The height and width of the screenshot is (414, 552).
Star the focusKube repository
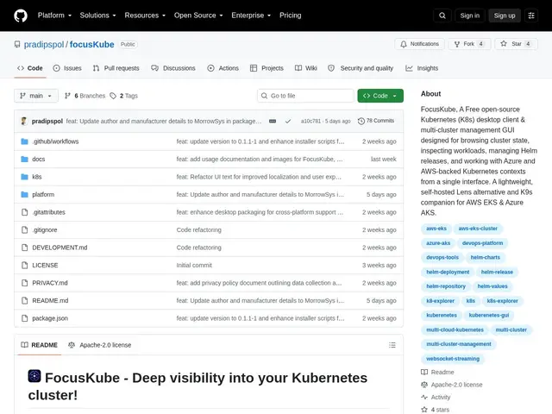[x=516, y=44]
